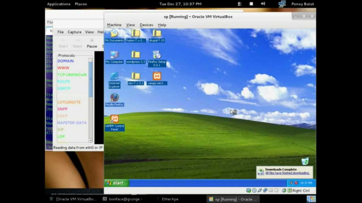Click the Recycle Bin icon
This screenshot has height=203, width=362.
point(305,161)
